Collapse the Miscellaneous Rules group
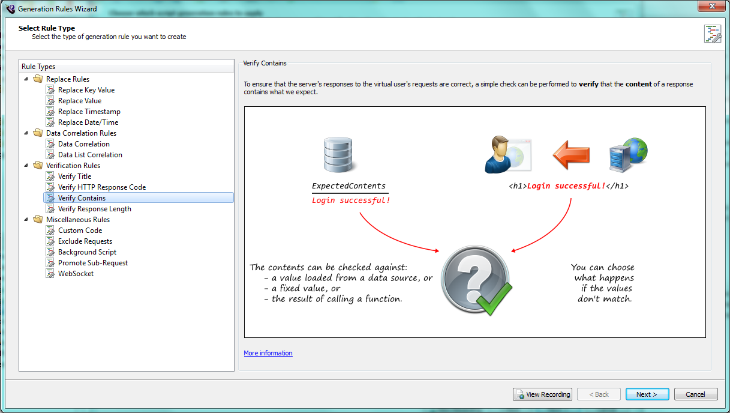The image size is (730, 413). click(x=26, y=220)
